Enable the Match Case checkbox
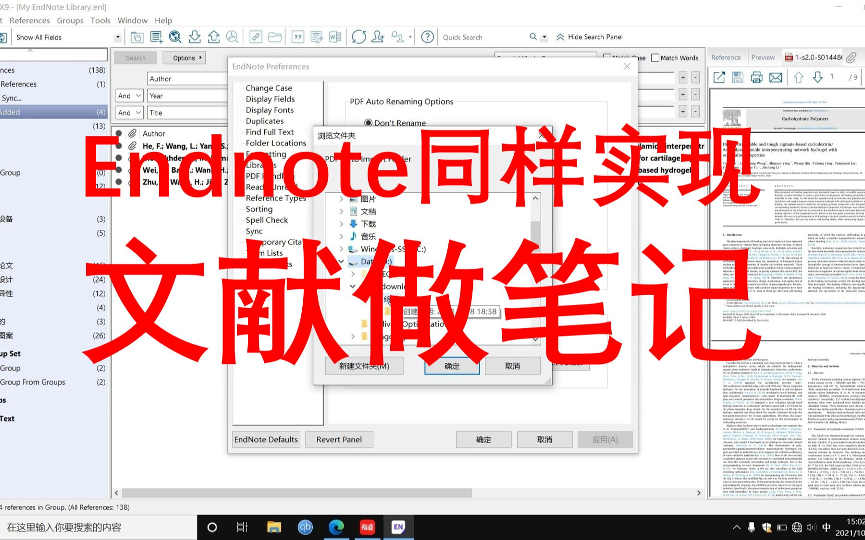Screen dimensions: 865x540 coord(607,58)
